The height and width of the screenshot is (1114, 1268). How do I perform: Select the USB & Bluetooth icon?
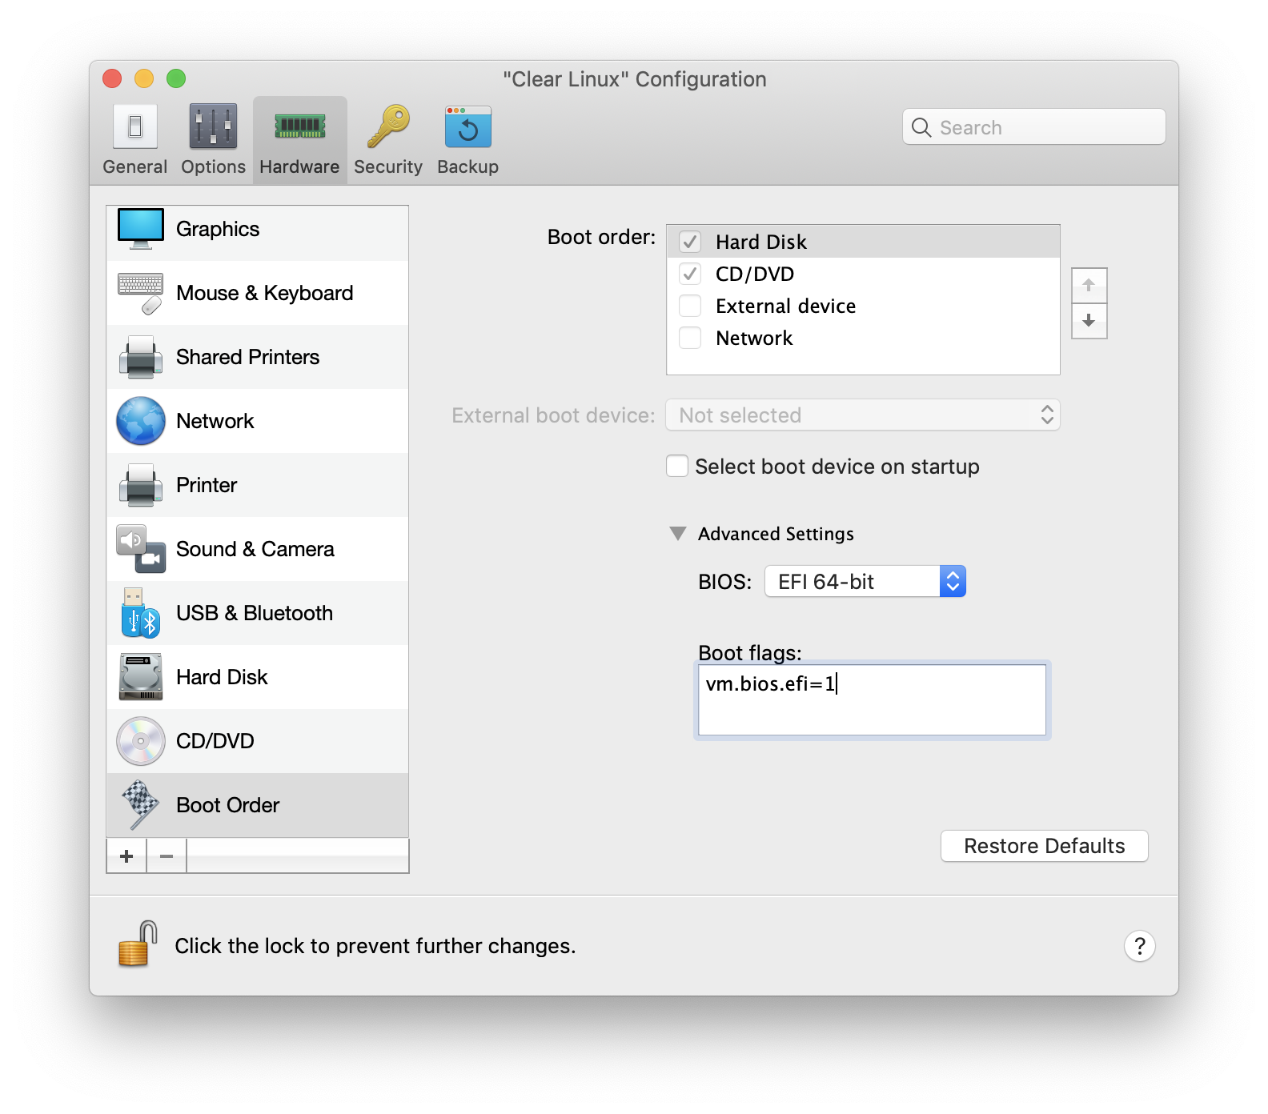pos(141,613)
